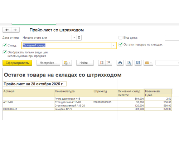
Task: Select cell Стол письменный А15-20
Action: [x=73, y=105]
